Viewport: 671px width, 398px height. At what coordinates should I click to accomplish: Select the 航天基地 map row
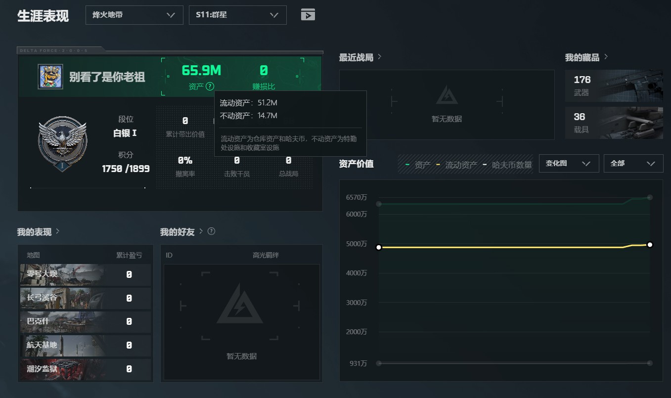pyautogui.click(x=86, y=346)
